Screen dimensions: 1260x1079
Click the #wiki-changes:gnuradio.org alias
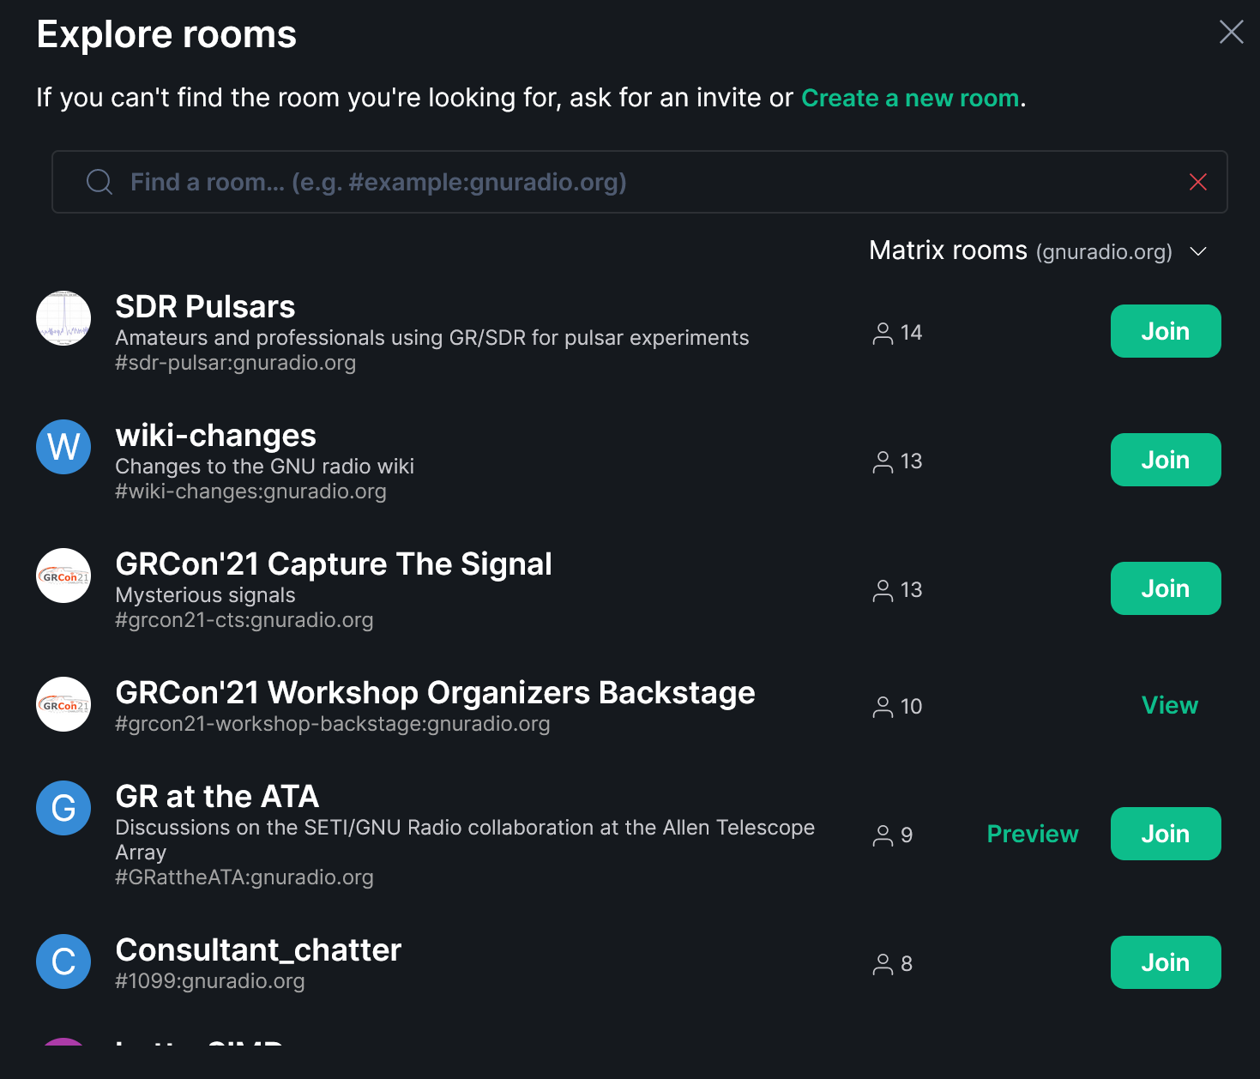tap(250, 491)
